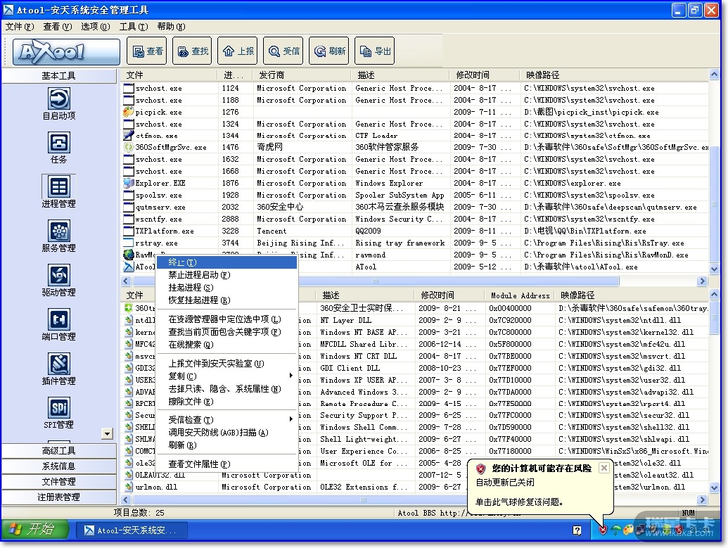This screenshot has height=548, width=728.
Task: Click the 查看 toolbar button
Action: click(x=147, y=51)
